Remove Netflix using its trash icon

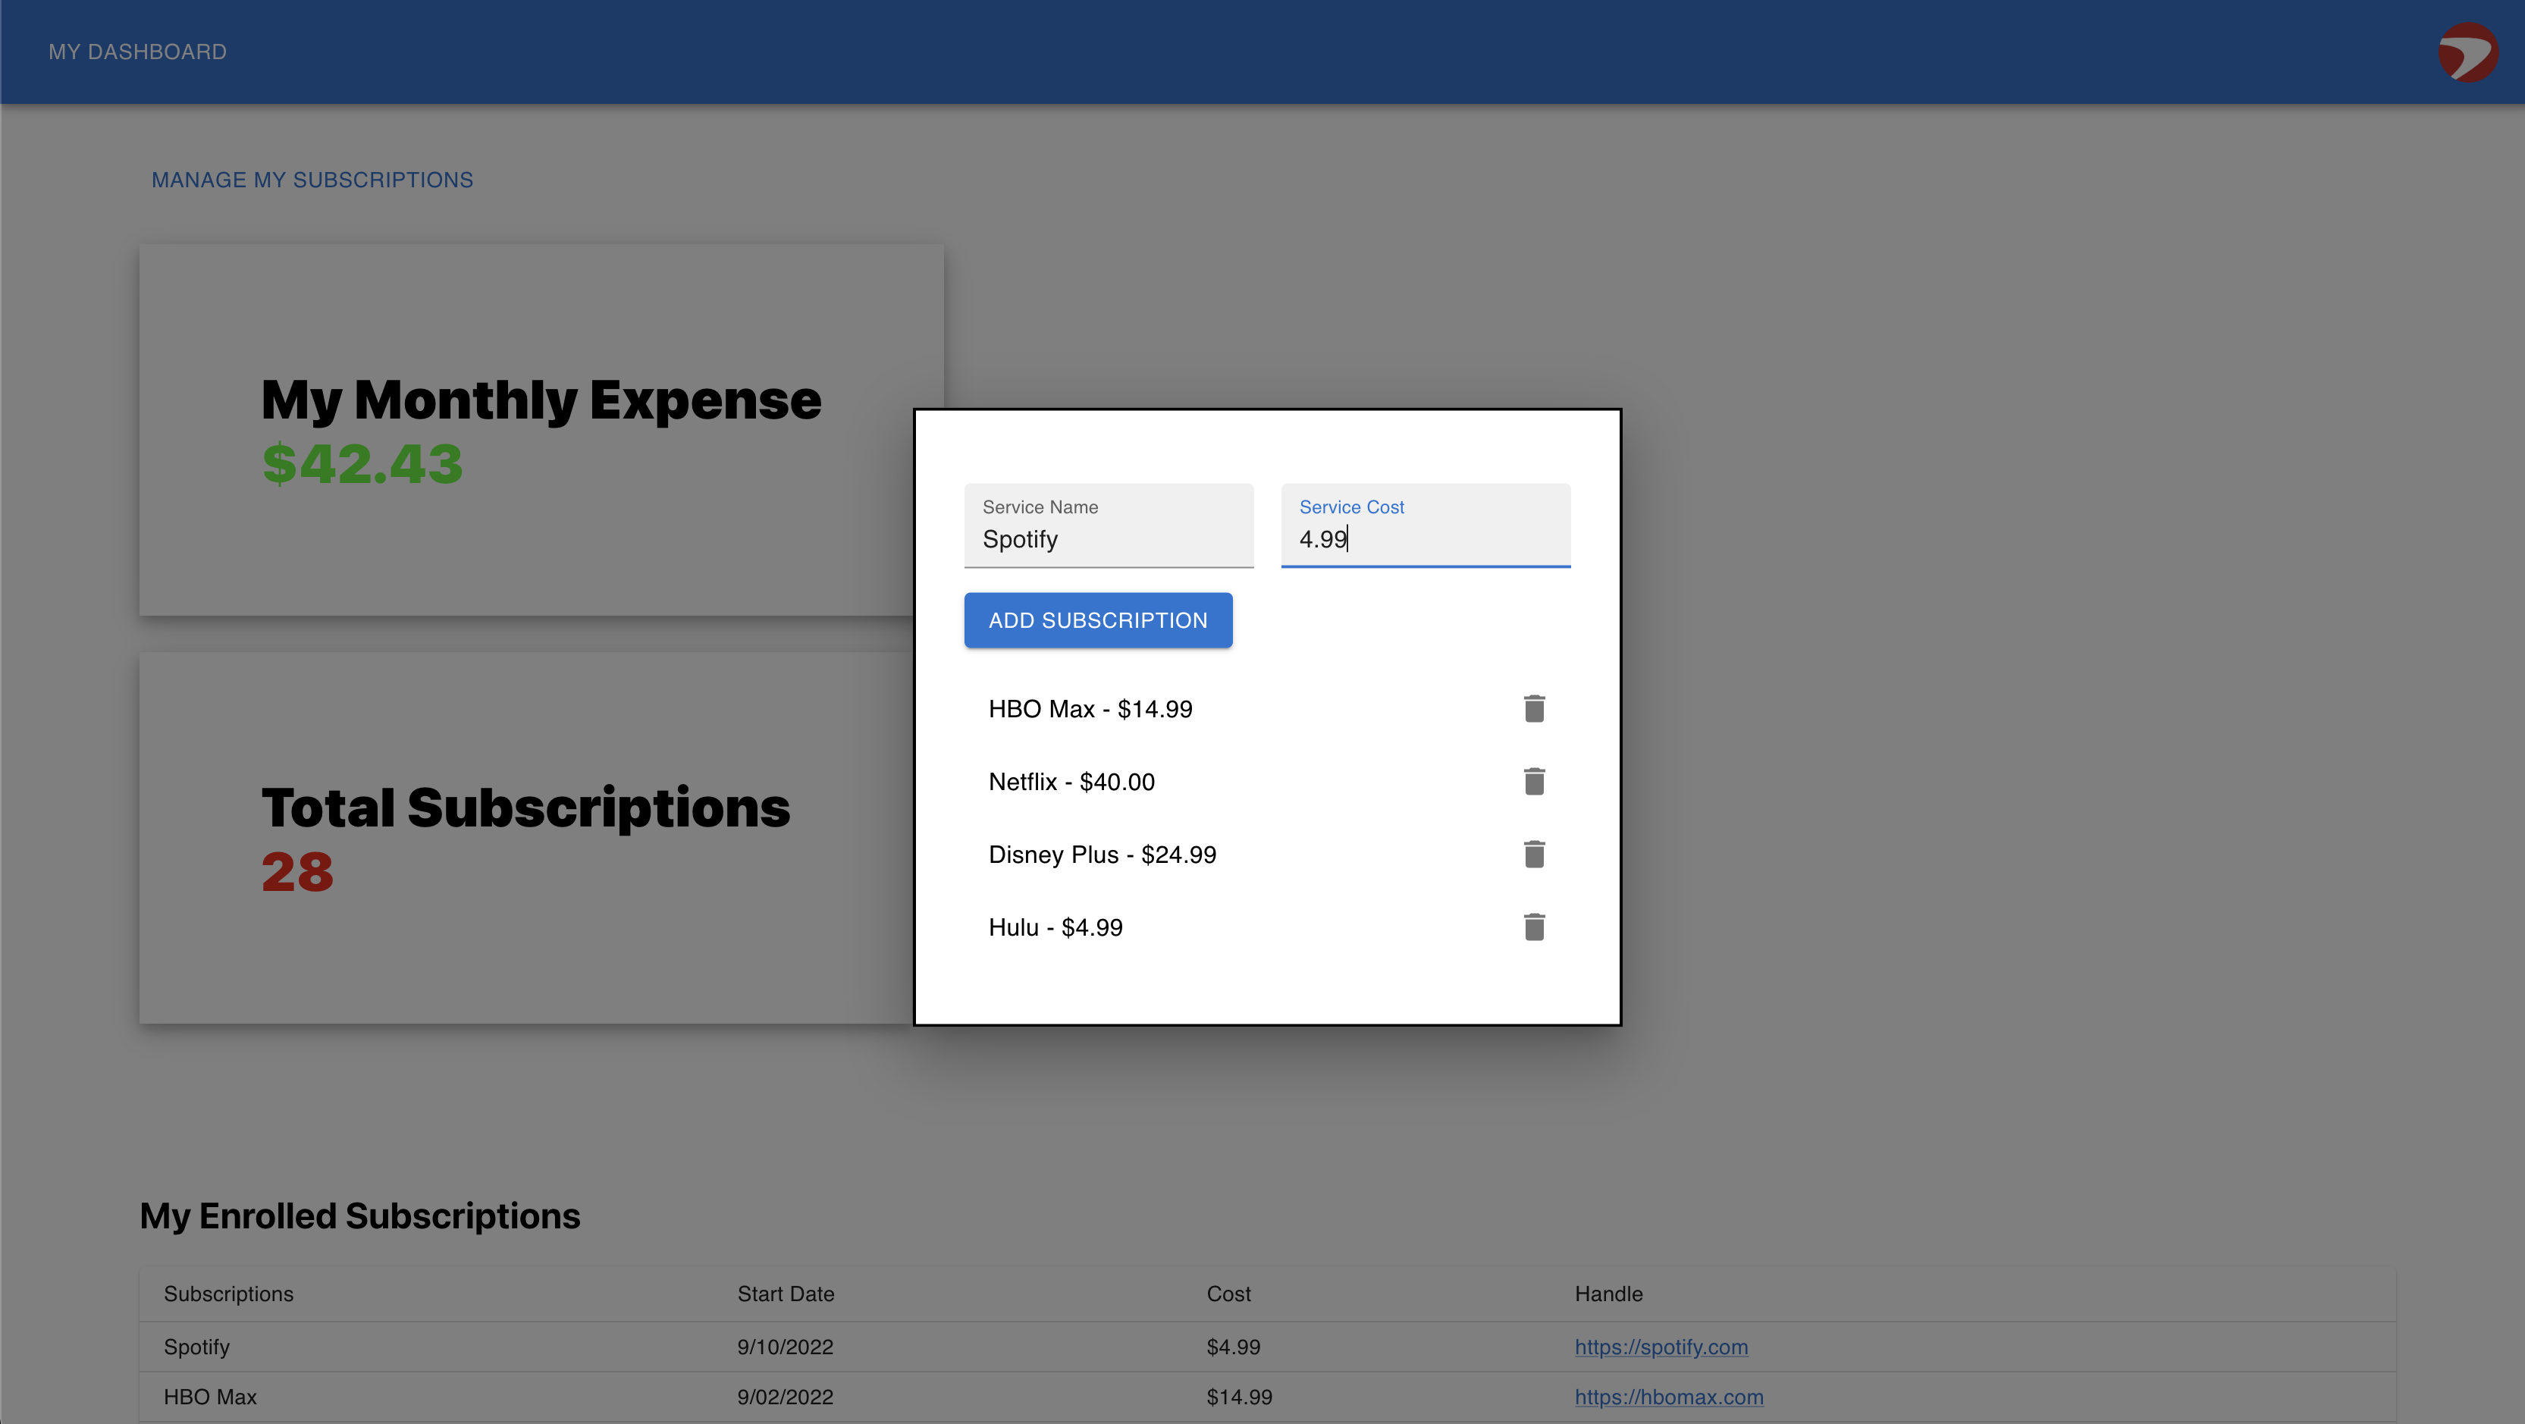[1534, 781]
